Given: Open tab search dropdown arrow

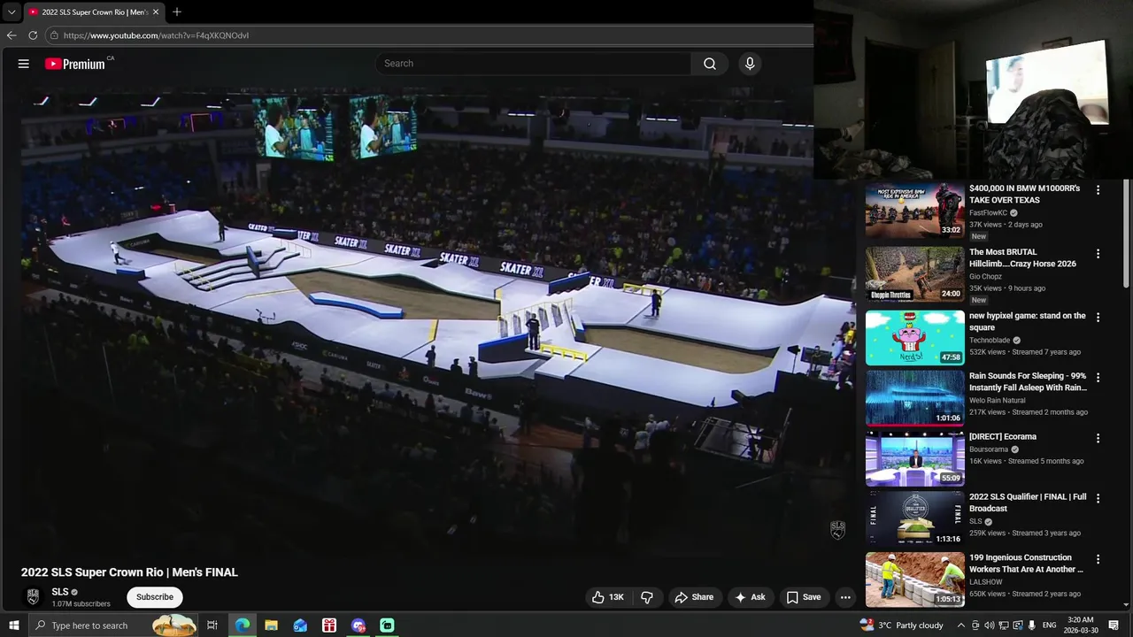Looking at the screenshot, I should click(x=12, y=12).
